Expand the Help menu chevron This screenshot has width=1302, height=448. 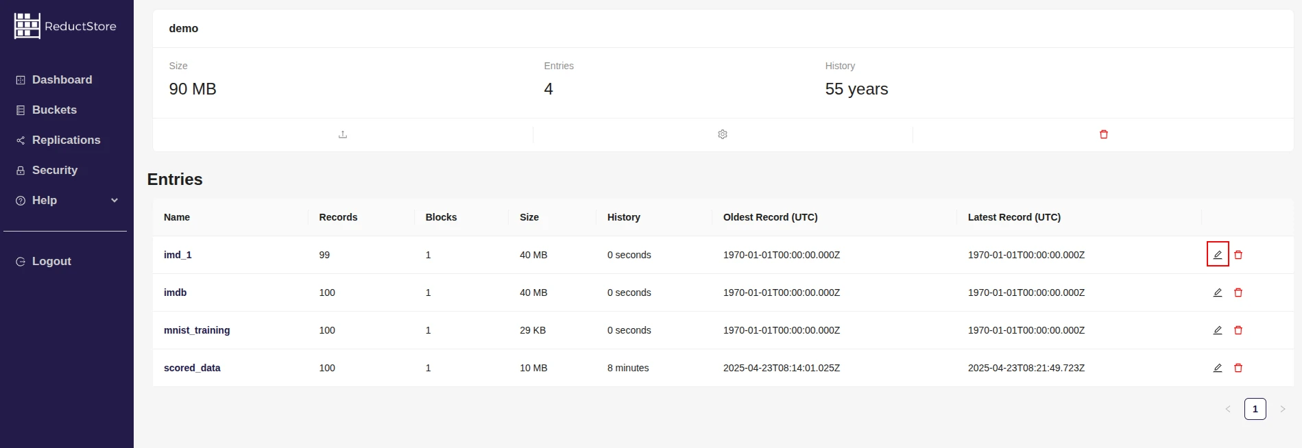pos(114,200)
